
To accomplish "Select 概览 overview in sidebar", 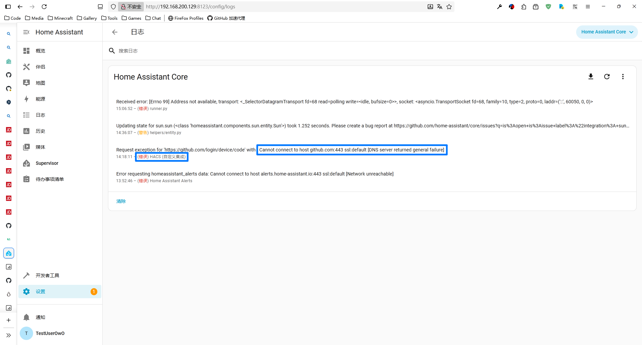I will click(x=40, y=51).
